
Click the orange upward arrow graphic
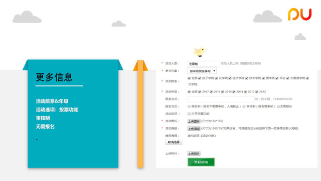pos(140,114)
